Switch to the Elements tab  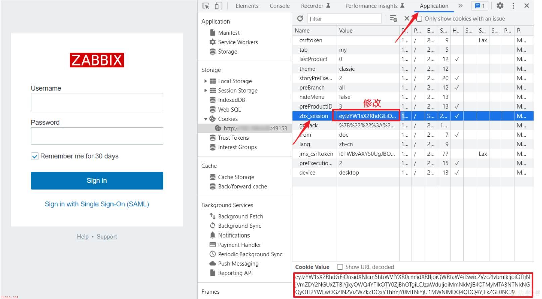click(x=247, y=6)
